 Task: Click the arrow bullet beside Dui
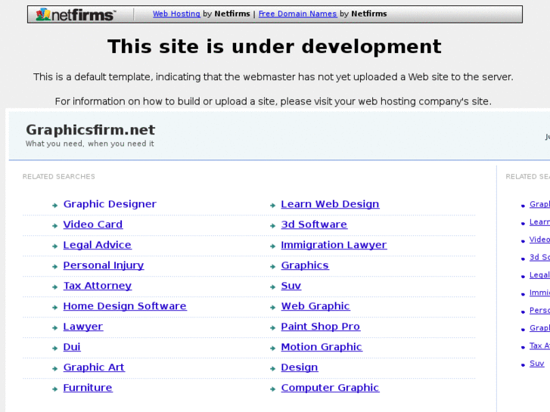[54, 348]
